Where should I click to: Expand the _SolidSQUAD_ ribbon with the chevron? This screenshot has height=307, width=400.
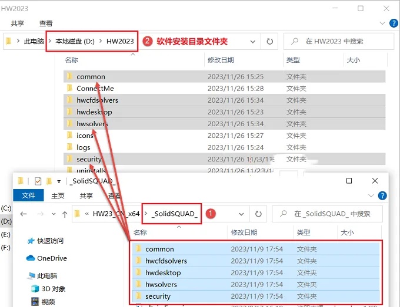coord(371,195)
